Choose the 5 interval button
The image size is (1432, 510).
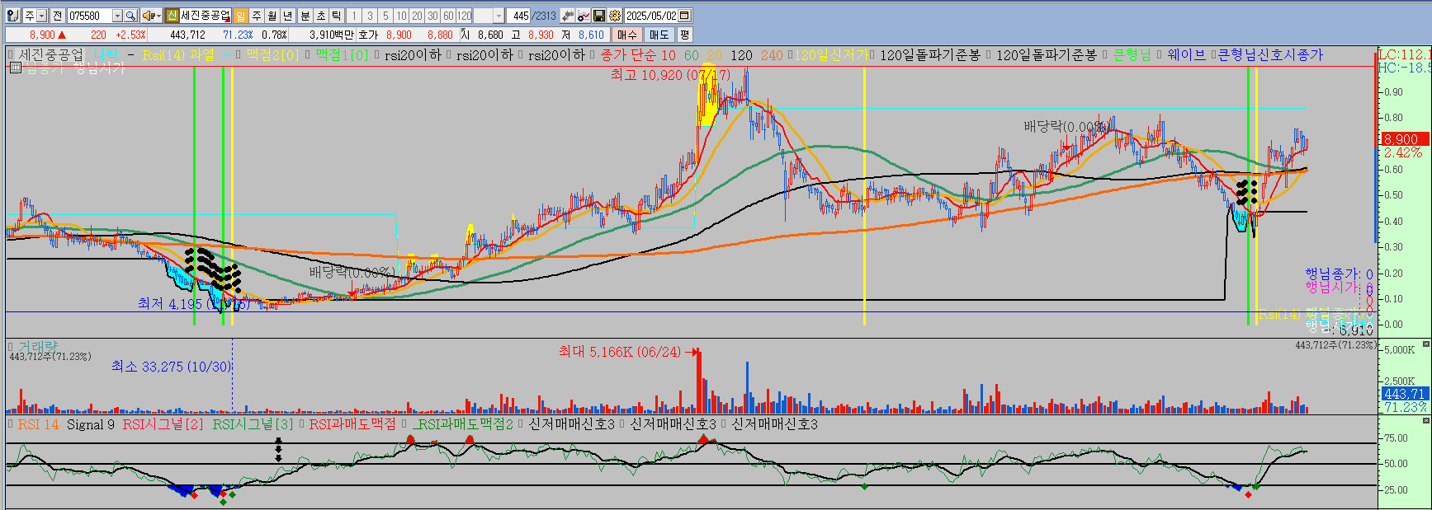point(385,16)
